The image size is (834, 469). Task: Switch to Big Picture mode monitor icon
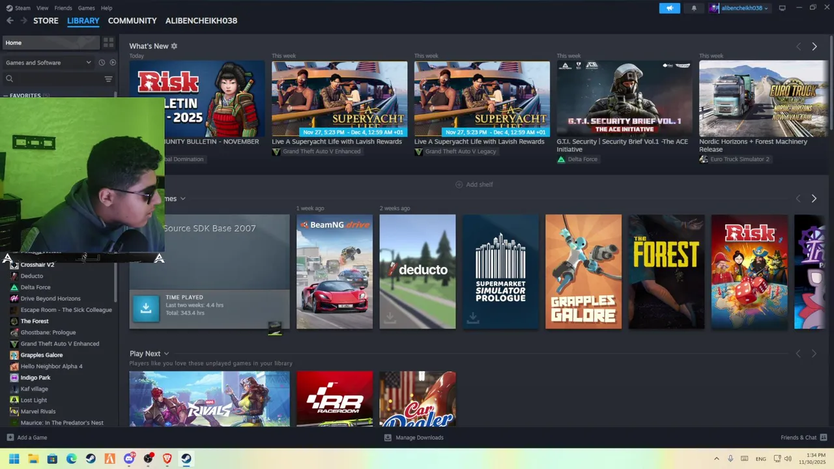(x=783, y=8)
